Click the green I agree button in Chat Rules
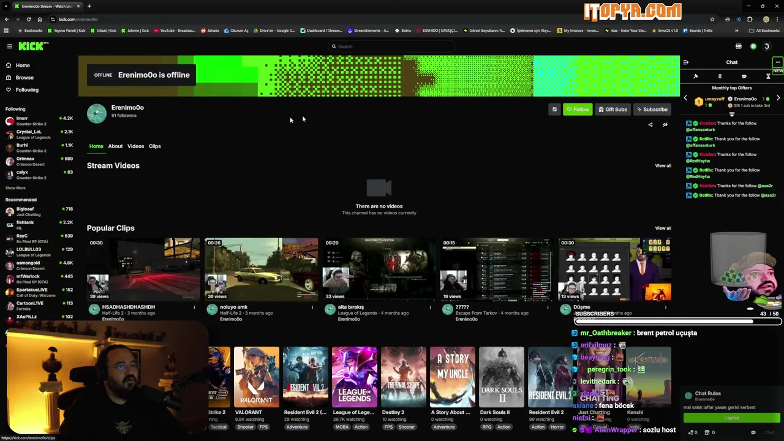784x441 pixels. (x=732, y=418)
